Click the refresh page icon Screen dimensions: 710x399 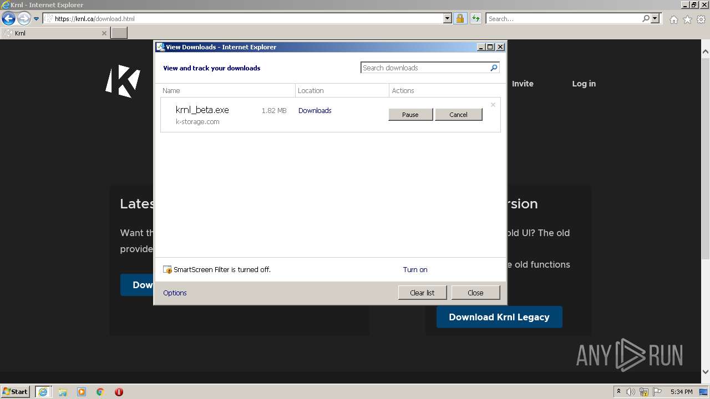(x=475, y=18)
